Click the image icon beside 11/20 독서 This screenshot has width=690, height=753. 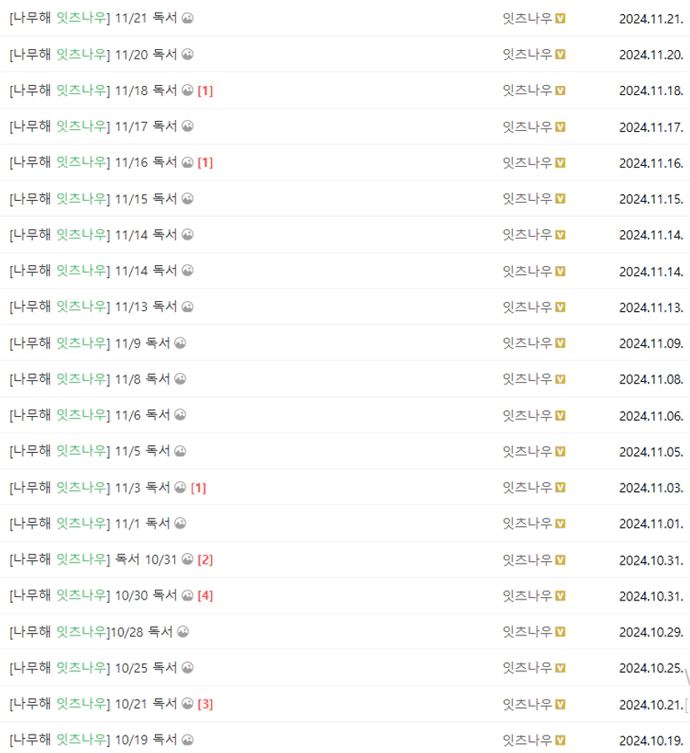point(188,54)
